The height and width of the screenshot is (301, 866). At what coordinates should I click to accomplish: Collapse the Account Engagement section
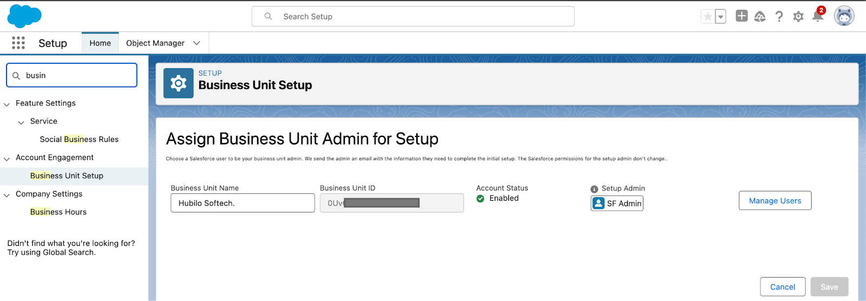tap(7, 159)
